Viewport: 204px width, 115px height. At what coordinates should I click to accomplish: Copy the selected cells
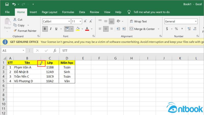tap(19, 25)
